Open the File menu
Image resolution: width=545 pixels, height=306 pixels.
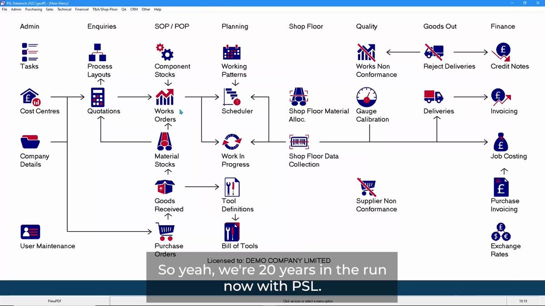tap(5, 9)
